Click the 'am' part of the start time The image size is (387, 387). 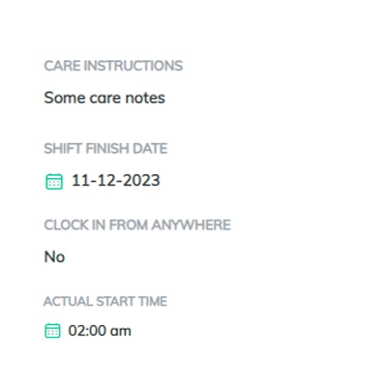(121, 332)
